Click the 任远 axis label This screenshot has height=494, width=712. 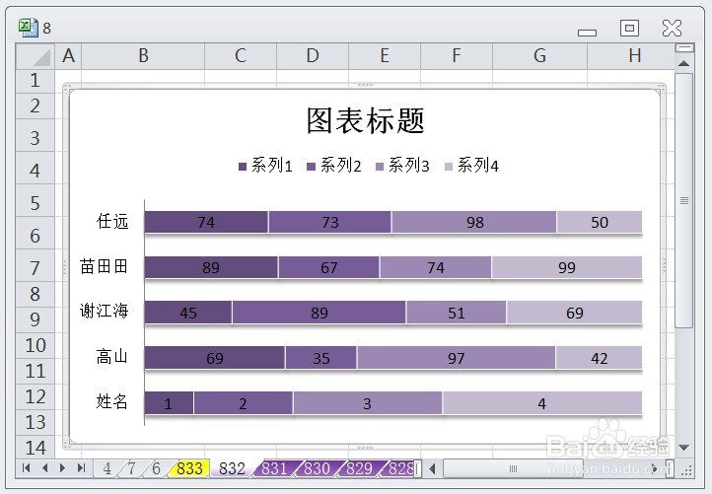112,222
